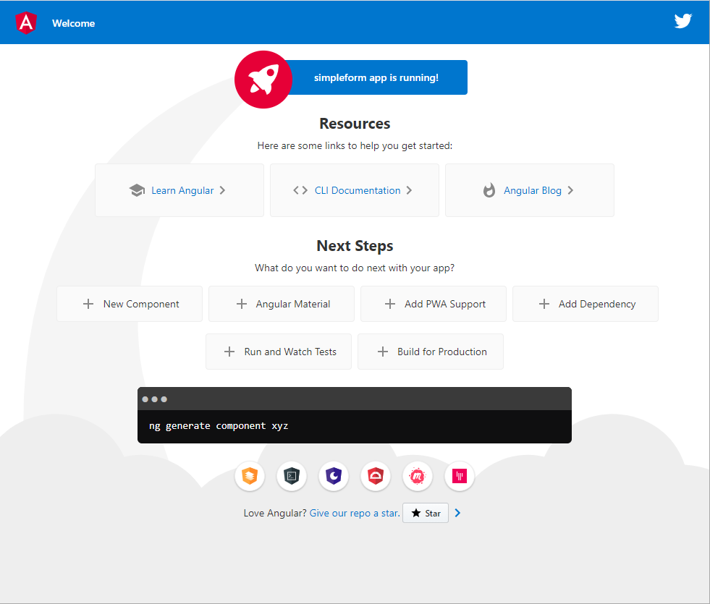Click plus icon on Build for Production
Image resolution: width=710 pixels, height=604 pixels.
click(383, 352)
